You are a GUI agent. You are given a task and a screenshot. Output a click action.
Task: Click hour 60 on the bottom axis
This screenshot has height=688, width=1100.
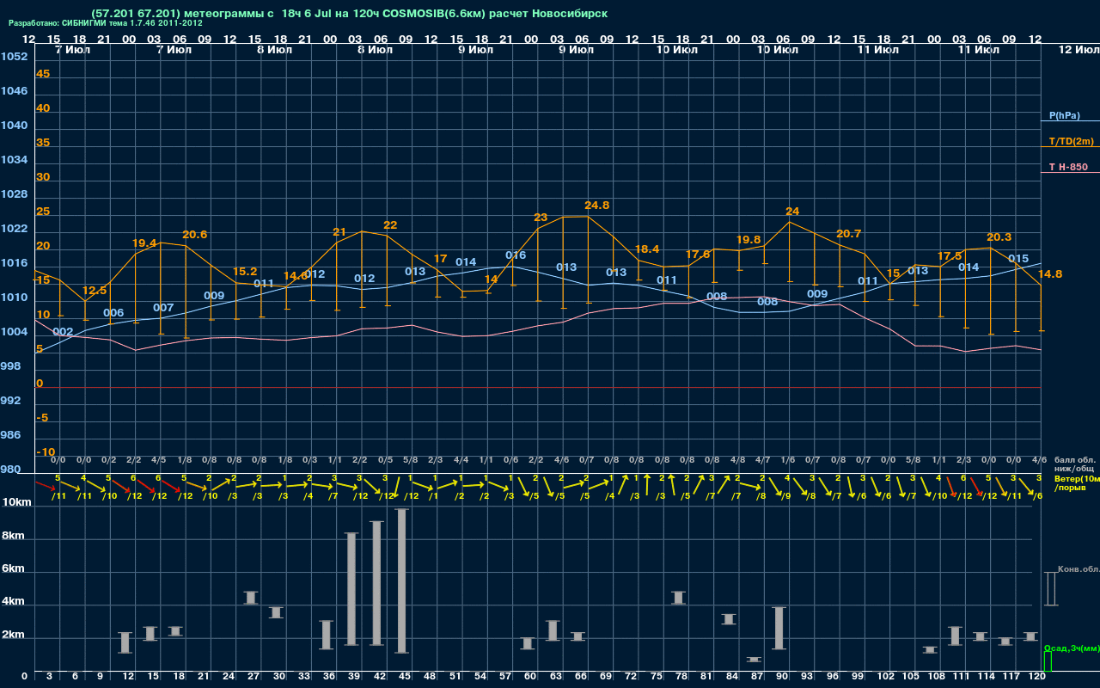point(529,677)
